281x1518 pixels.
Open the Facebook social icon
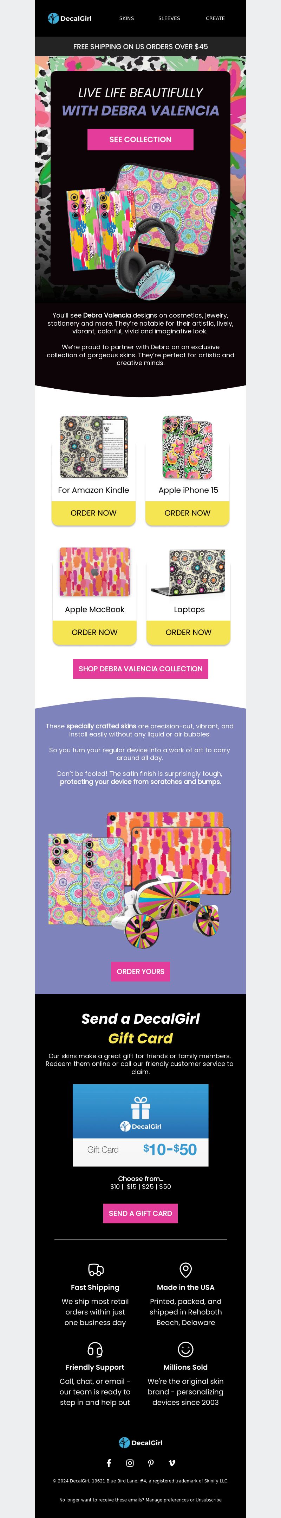tap(109, 1463)
